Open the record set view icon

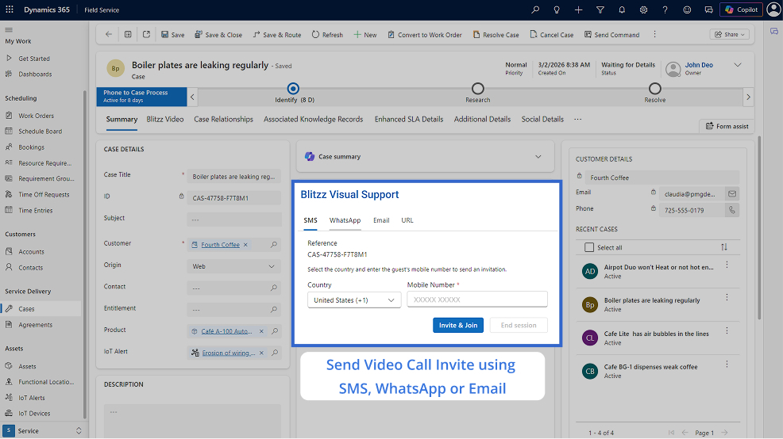128,34
